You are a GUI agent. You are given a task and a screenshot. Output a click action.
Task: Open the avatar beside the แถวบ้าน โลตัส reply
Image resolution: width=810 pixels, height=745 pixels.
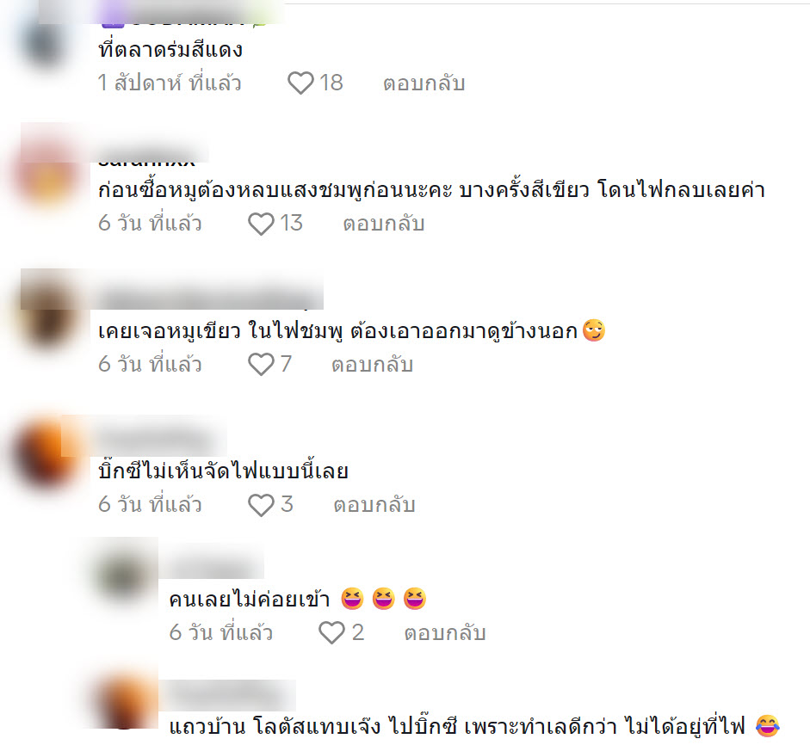click(x=124, y=702)
